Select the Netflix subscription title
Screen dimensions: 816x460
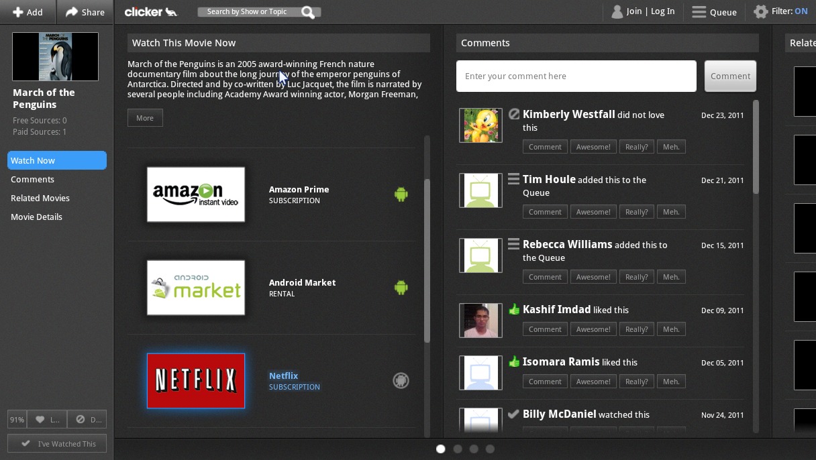click(283, 376)
